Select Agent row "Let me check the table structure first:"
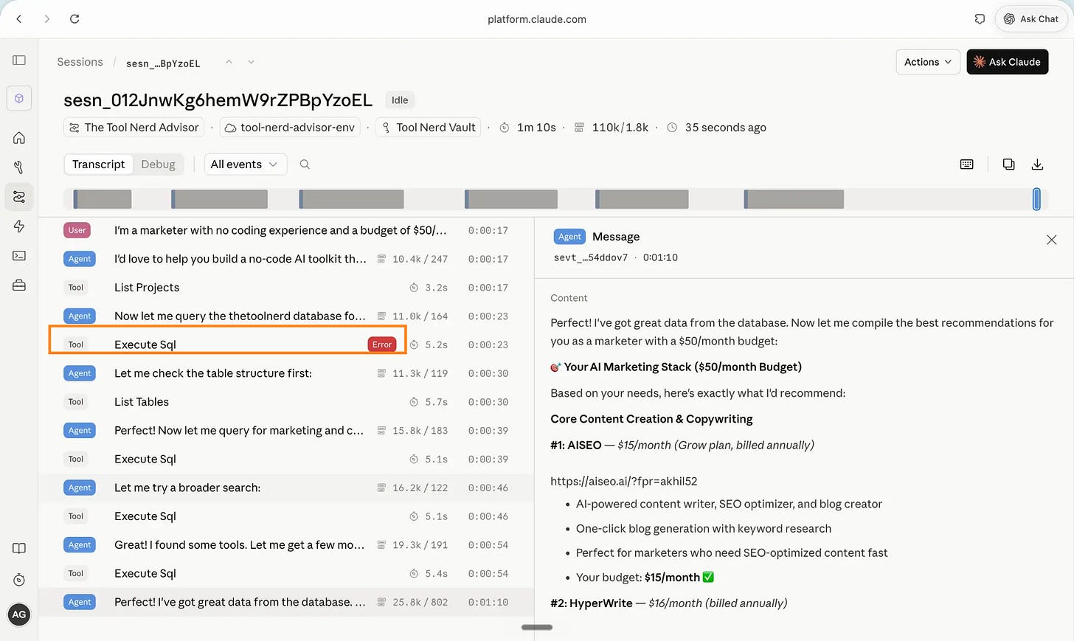 click(x=286, y=373)
